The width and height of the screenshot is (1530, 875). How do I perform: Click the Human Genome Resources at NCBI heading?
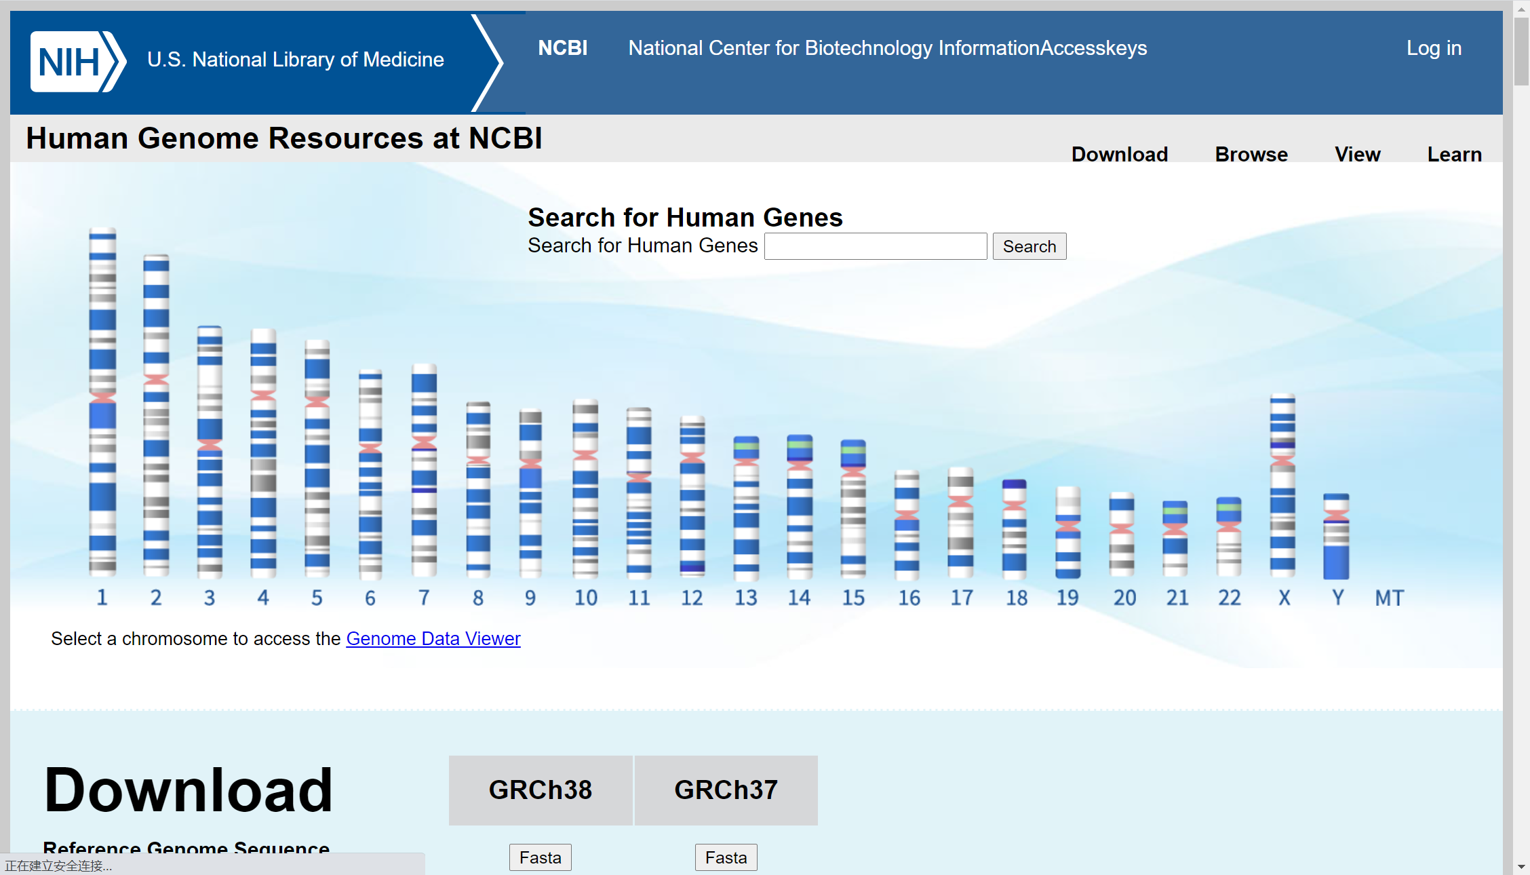(284, 138)
